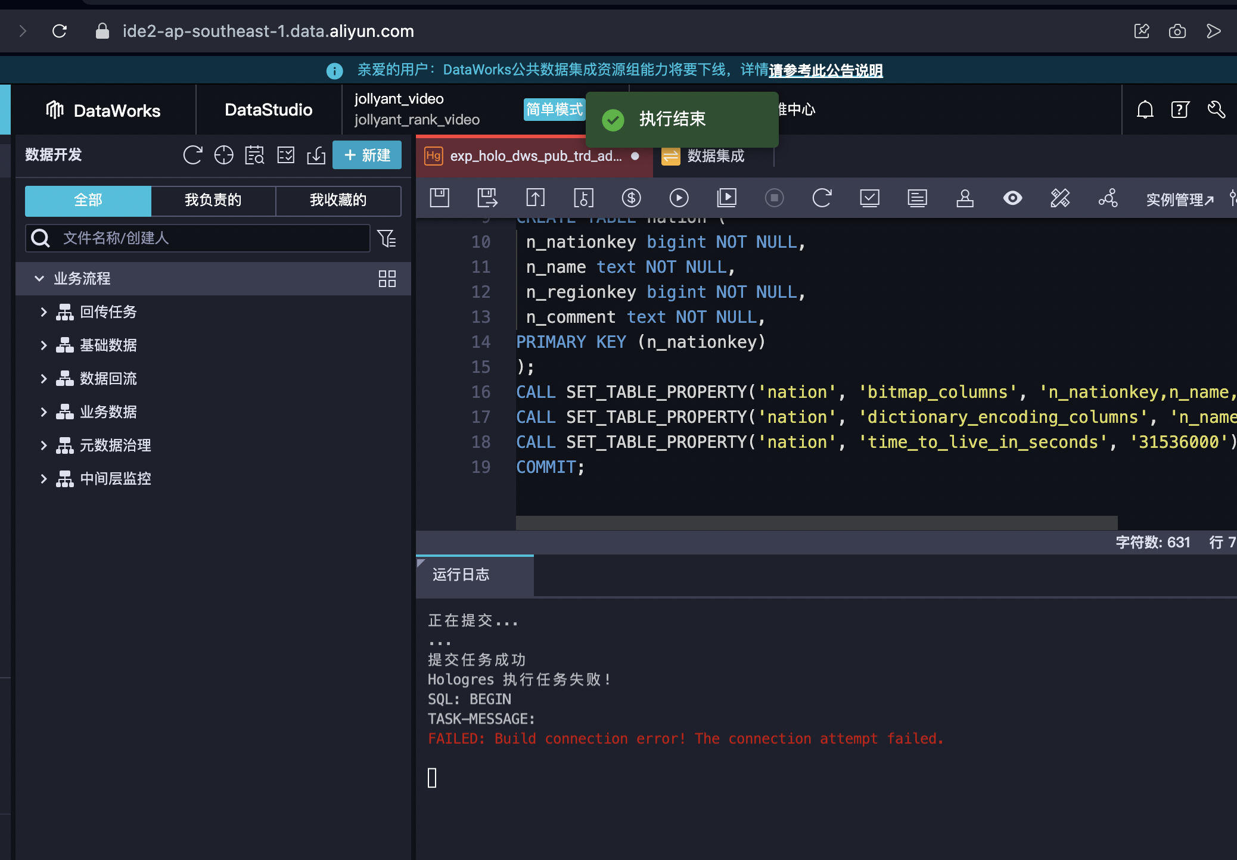Click the browser camera screenshot icon
Image resolution: width=1237 pixels, height=860 pixels.
[1177, 31]
